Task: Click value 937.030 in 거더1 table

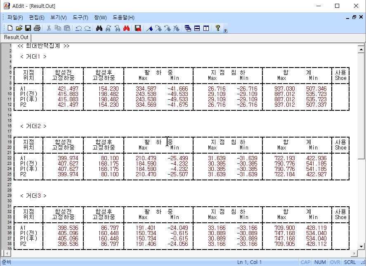Action: pos(285,89)
